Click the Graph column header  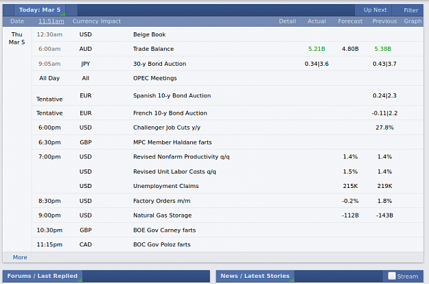tap(413, 21)
